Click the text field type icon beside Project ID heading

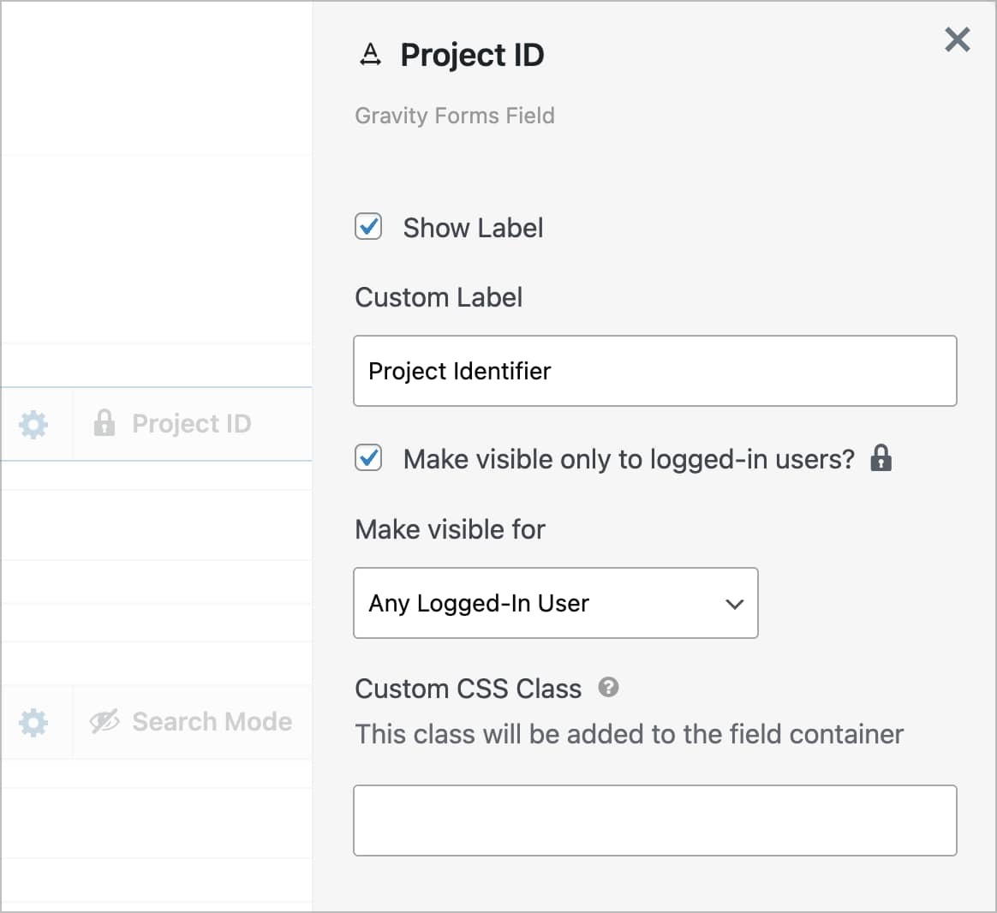click(x=369, y=54)
